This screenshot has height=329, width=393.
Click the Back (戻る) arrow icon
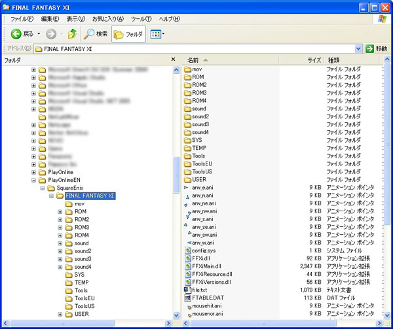tap(16, 34)
